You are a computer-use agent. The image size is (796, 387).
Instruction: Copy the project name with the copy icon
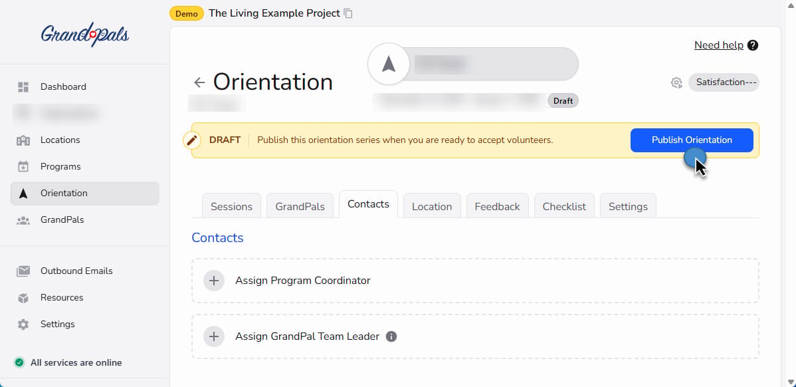coord(348,14)
